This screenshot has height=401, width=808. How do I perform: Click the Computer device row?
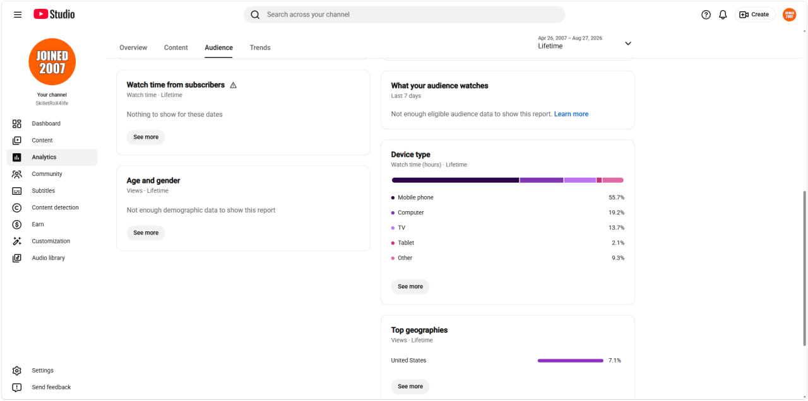click(x=508, y=212)
